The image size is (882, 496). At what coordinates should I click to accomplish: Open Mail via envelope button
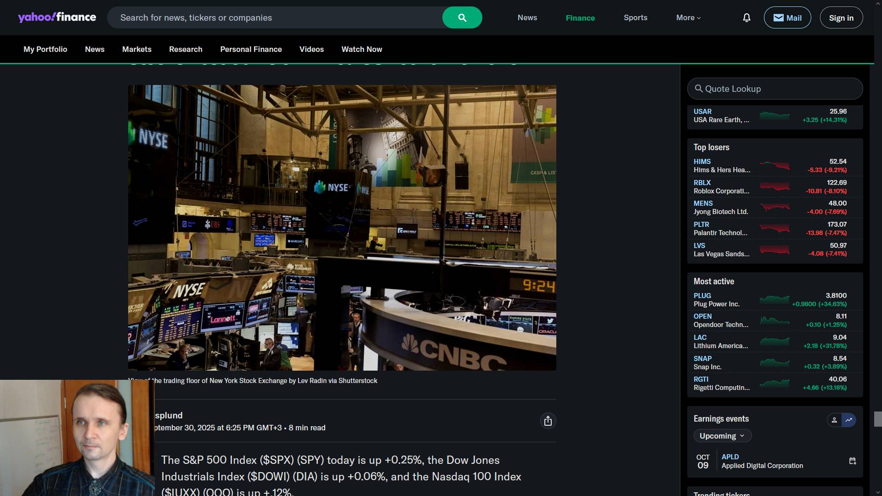tap(787, 17)
